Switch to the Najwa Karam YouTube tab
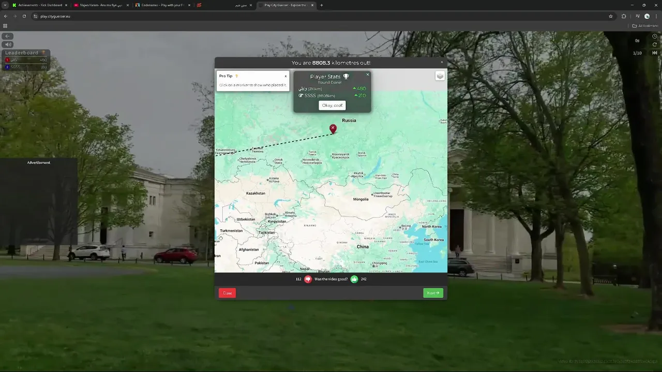The width and height of the screenshot is (662, 372). 101,5
